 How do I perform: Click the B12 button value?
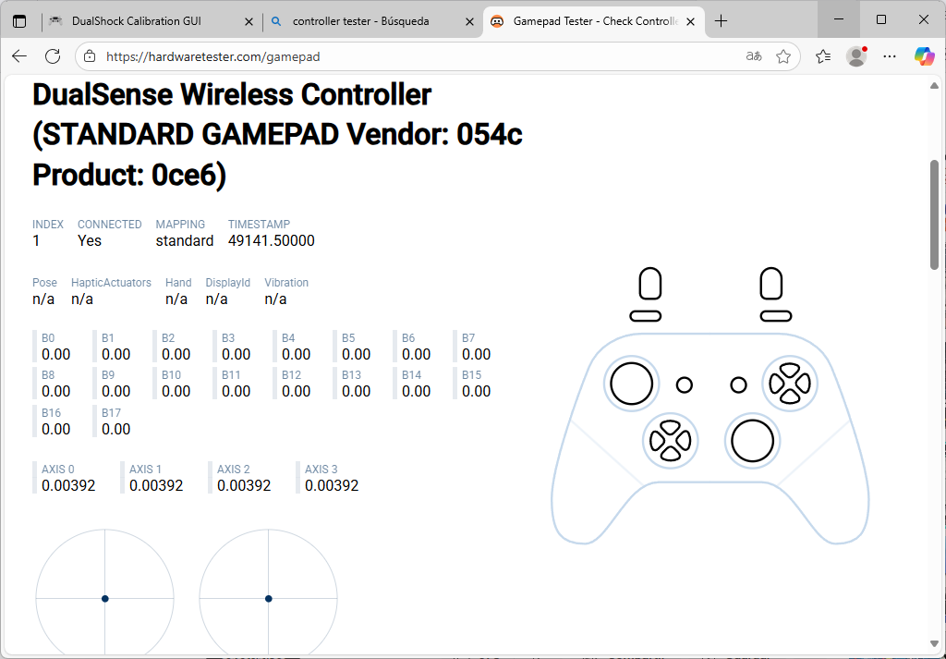(x=297, y=392)
